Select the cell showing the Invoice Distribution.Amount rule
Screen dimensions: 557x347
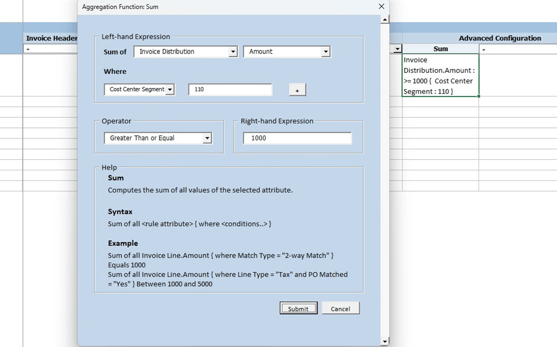(440, 75)
